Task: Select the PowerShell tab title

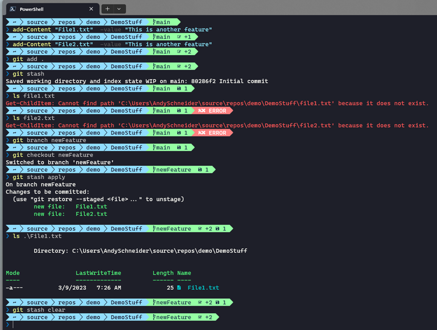Action: (x=31, y=9)
